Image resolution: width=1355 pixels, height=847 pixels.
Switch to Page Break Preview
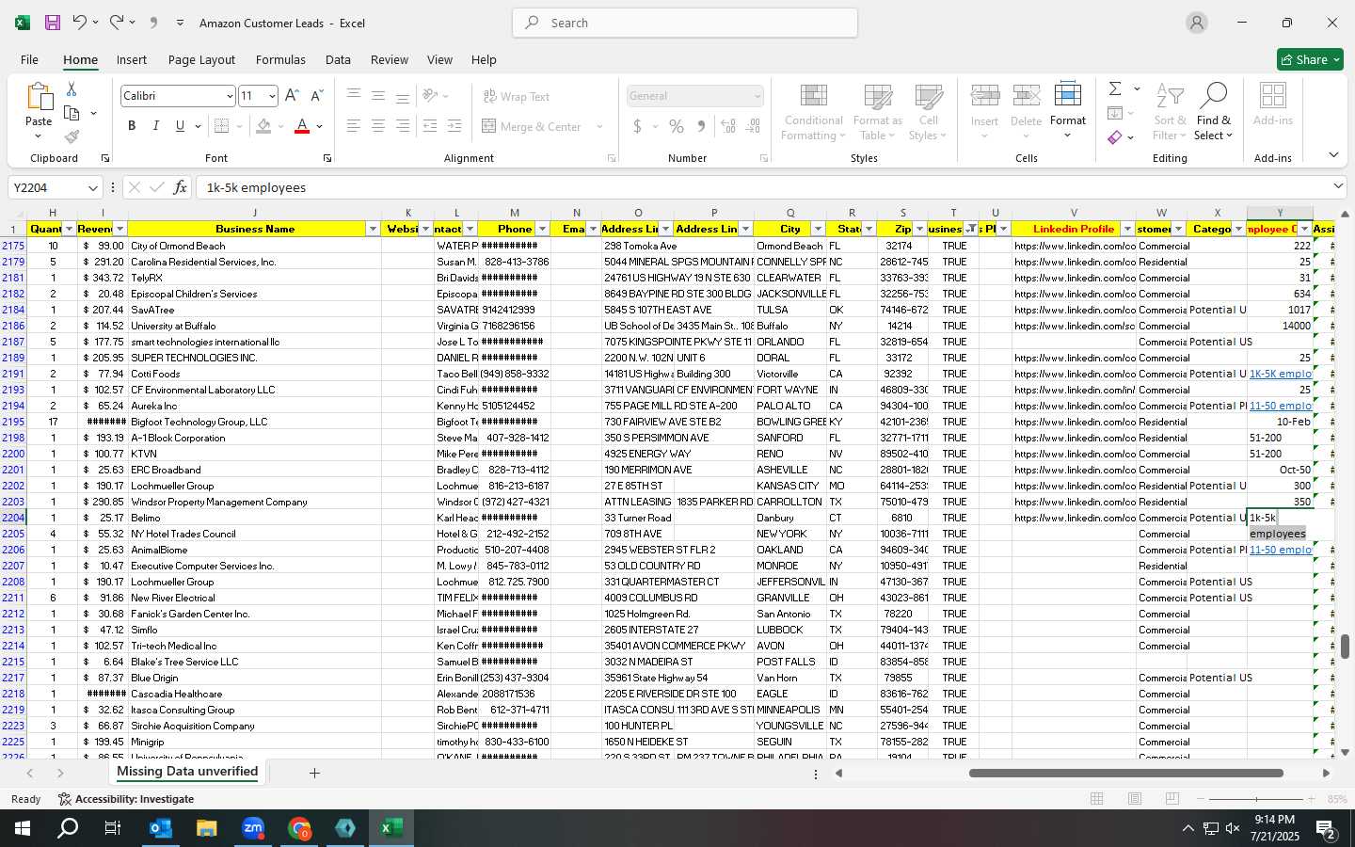coord(1172,799)
